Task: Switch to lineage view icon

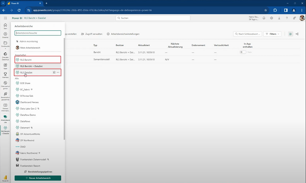Action: click(x=297, y=34)
